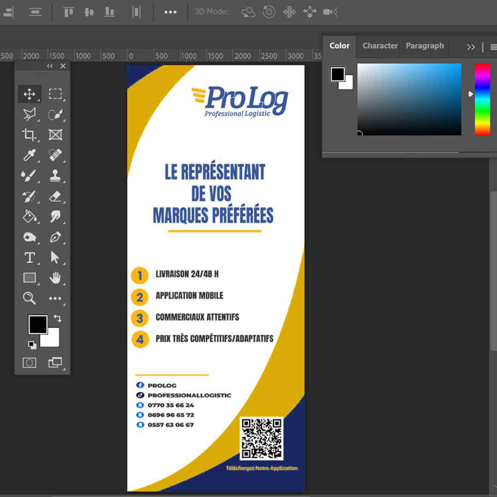This screenshot has width=497, height=497.
Task: Swap foreground and background colors
Action: coord(58,318)
